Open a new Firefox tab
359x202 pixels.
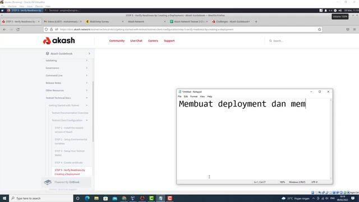click(x=256, y=21)
